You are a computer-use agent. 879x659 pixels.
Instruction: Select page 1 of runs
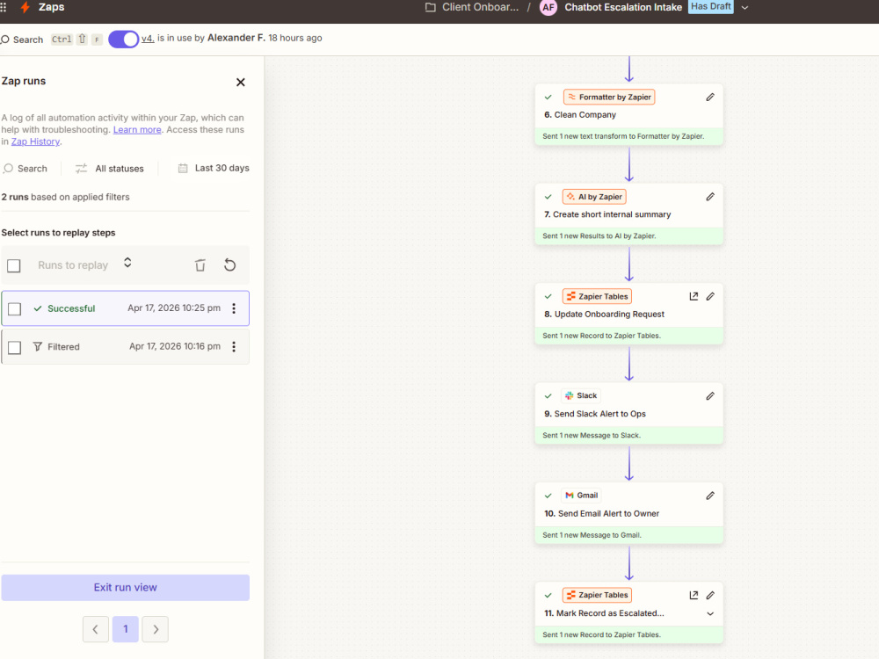pos(126,629)
